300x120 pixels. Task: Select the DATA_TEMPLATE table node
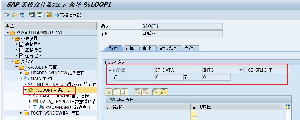click(x=63, y=101)
